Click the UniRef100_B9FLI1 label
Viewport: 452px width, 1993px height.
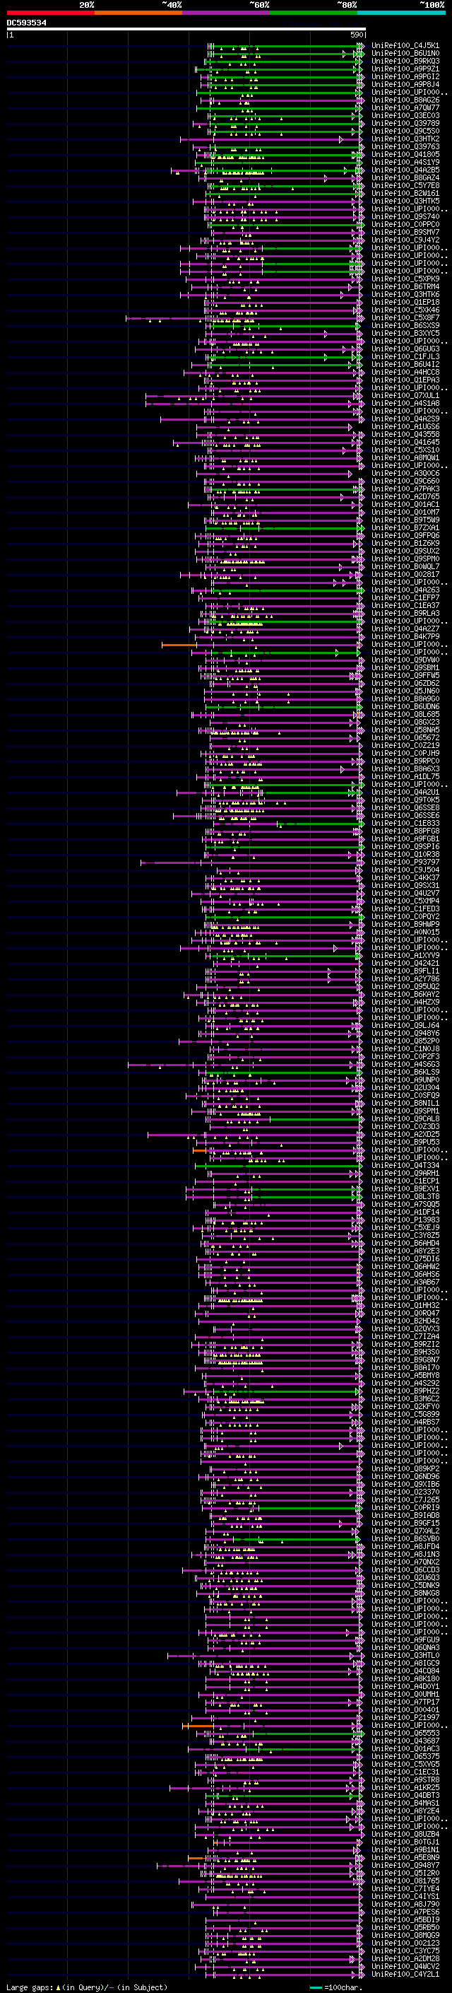click(405, 971)
